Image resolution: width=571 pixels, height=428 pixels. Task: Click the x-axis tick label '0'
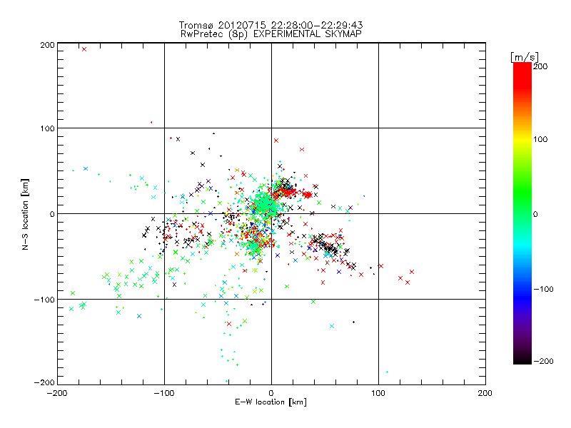(271, 393)
